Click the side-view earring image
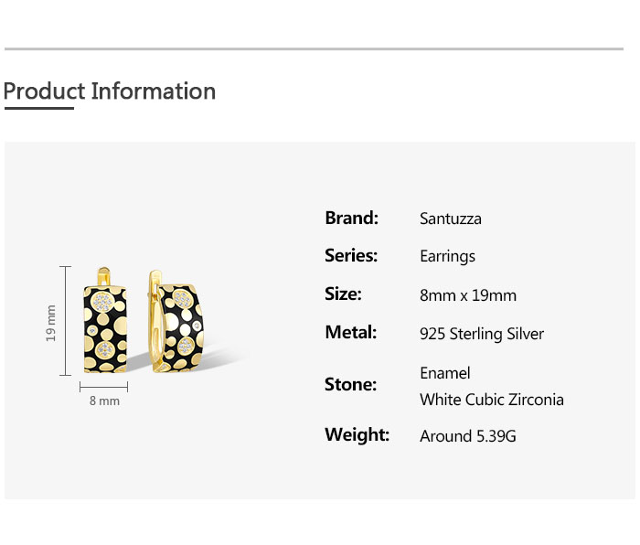The width and height of the screenshot is (640, 545). coord(176,321)
